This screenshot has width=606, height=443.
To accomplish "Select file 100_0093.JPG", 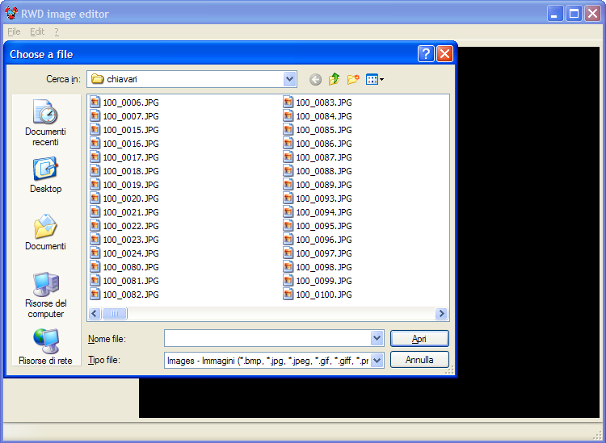I will pyautogui.click(x=318, y=199).
